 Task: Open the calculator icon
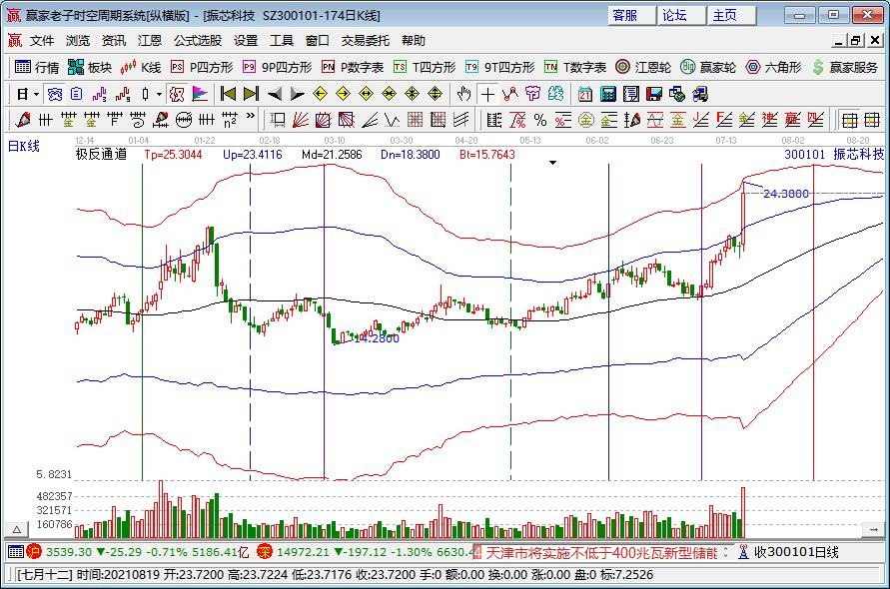(x=608, y=94)
